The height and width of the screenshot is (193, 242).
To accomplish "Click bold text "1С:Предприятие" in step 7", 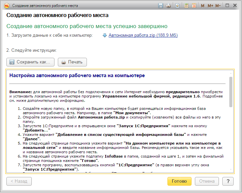I will coord(135,165).
